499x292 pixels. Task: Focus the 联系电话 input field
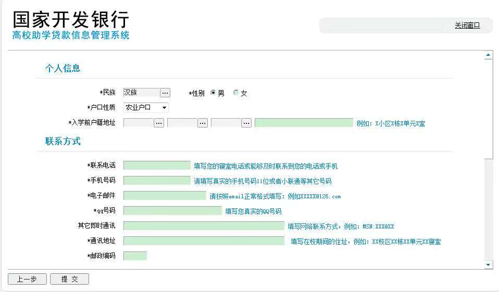(x=157, y=166)
